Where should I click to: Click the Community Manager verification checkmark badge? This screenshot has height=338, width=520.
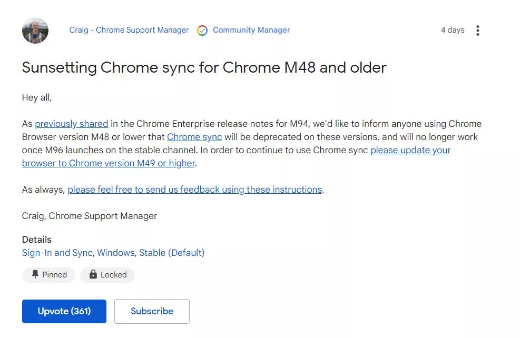(x=202, y=30)
